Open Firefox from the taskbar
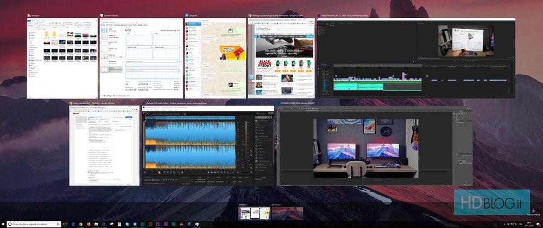Screen dimensions: 543x228 click(x=89, y=224)
